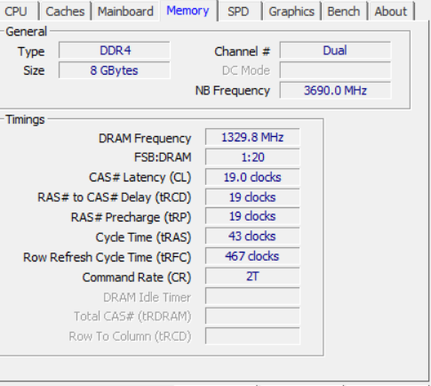Click the greyed DC Mode label
The height and width of the screenshot is (386, 431).
(246, 71)
